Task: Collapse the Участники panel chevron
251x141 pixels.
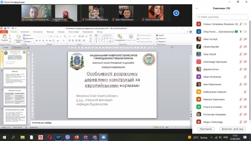Action: 196,9
